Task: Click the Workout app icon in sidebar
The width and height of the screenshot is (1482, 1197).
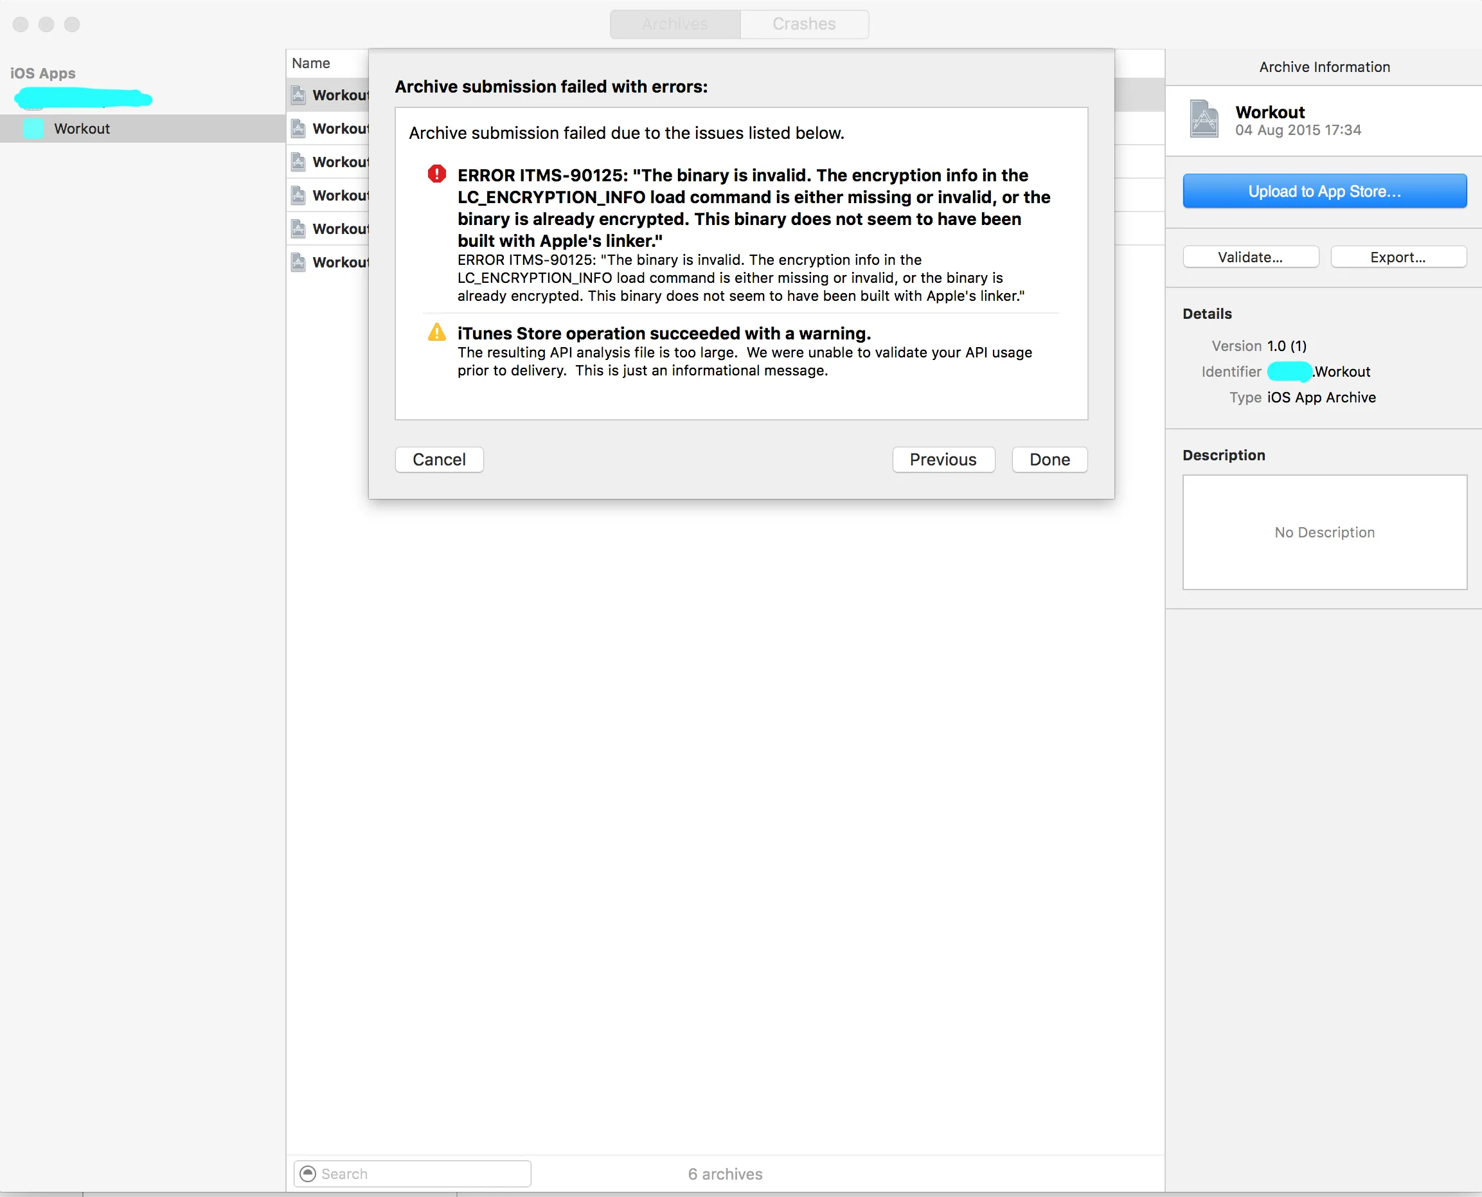Action: click(33, 129)
